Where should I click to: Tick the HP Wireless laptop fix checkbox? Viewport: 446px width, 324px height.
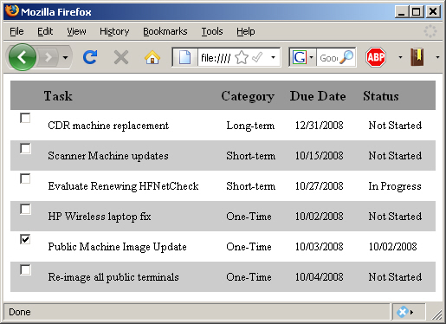click(x=25, y=209)
